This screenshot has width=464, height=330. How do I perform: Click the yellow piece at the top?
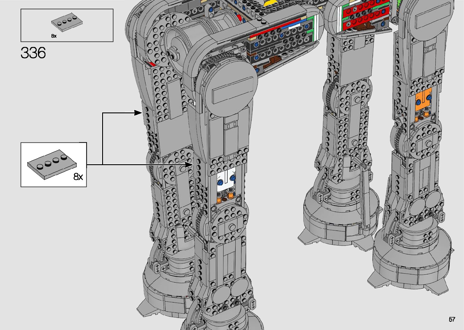[x=269, y=2]
